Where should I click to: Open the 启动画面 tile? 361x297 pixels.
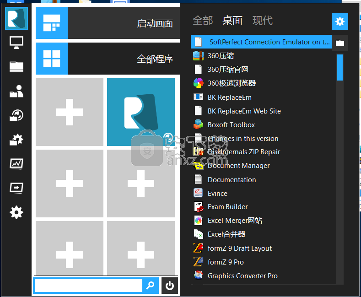(108, 23)
